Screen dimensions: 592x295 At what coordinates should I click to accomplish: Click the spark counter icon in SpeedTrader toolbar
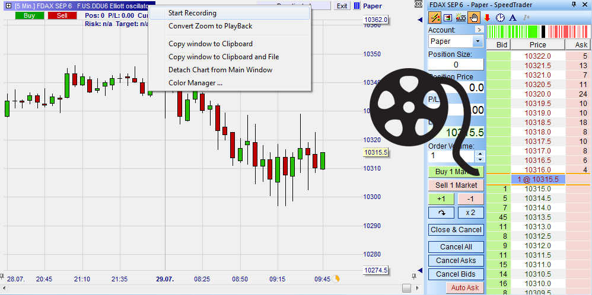pyautogui.click(x=461, y=17)
